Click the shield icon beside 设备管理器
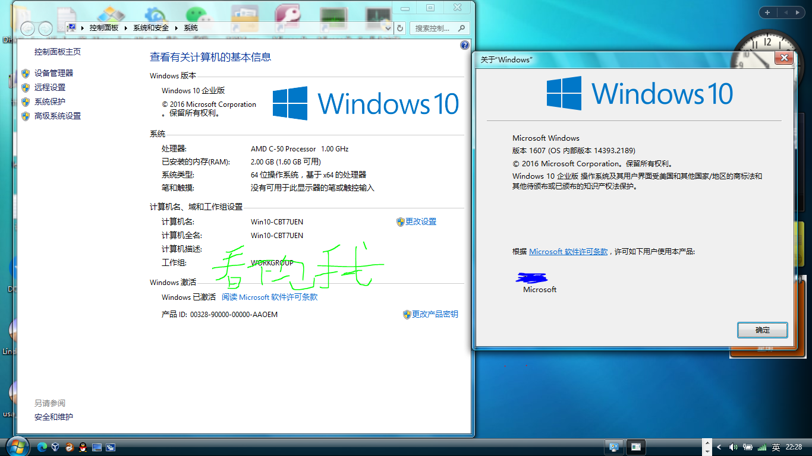The image size is (812, 456). (x=26, y=73)
